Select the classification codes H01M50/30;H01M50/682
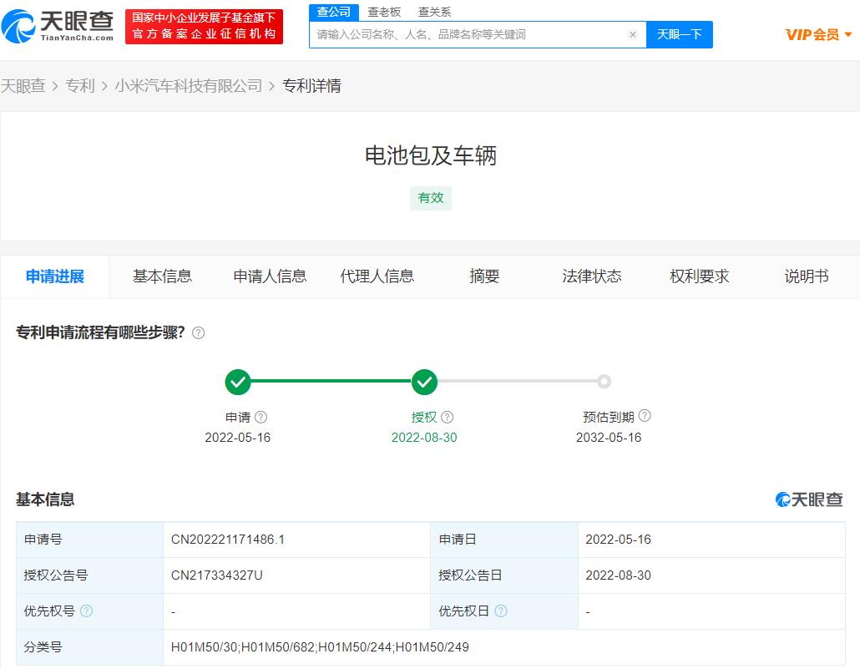This screenshot has height=669, width=860. pyautogui.click(x=320, y=647)
